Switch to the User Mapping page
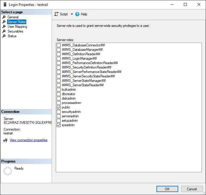The image size is (206, 195). 17,27
